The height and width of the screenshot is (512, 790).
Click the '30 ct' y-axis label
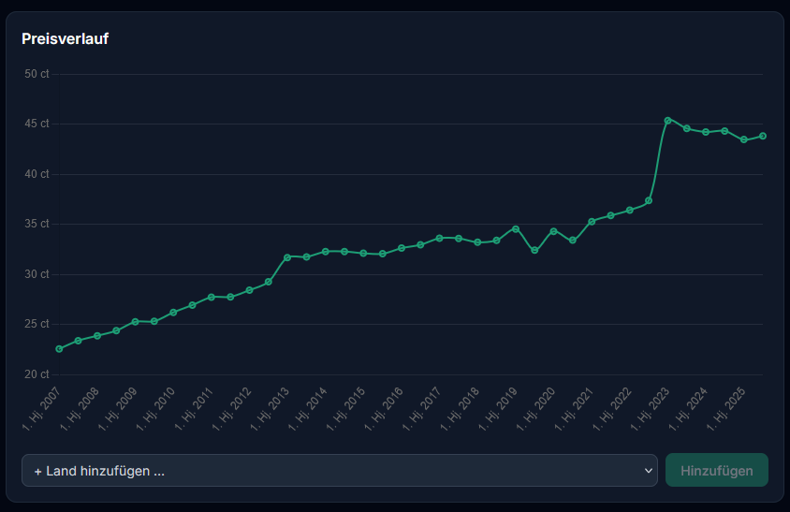(x=37, y=274)
